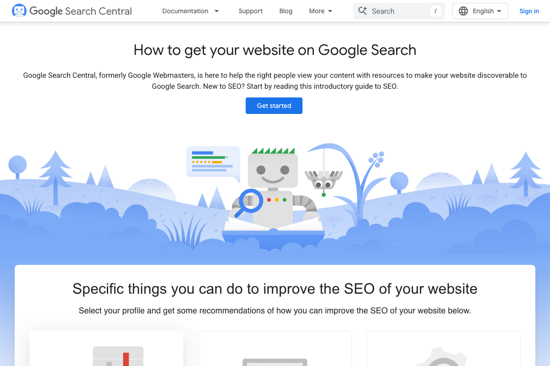The image size is (550, 366).
Task: Select the Support menu item
Action: click(x=250, y=11)
